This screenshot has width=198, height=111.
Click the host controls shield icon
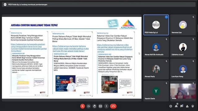193,106
